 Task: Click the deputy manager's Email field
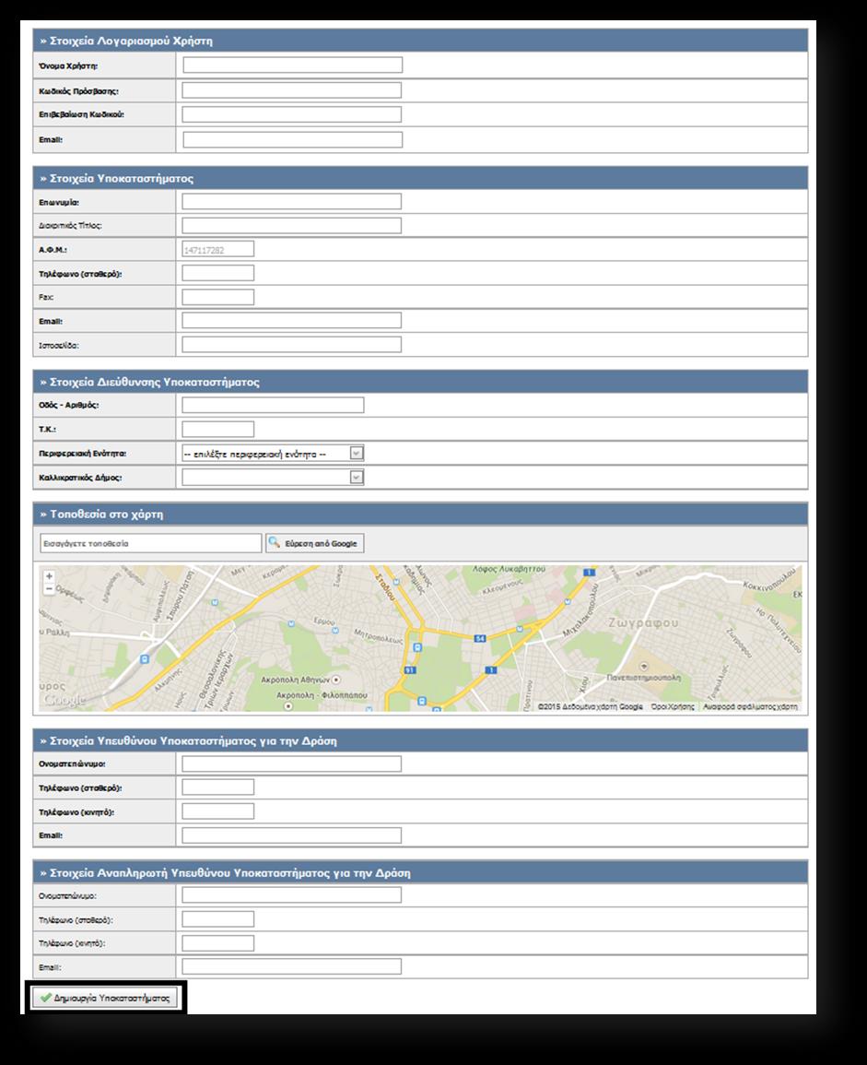[292, 967]
